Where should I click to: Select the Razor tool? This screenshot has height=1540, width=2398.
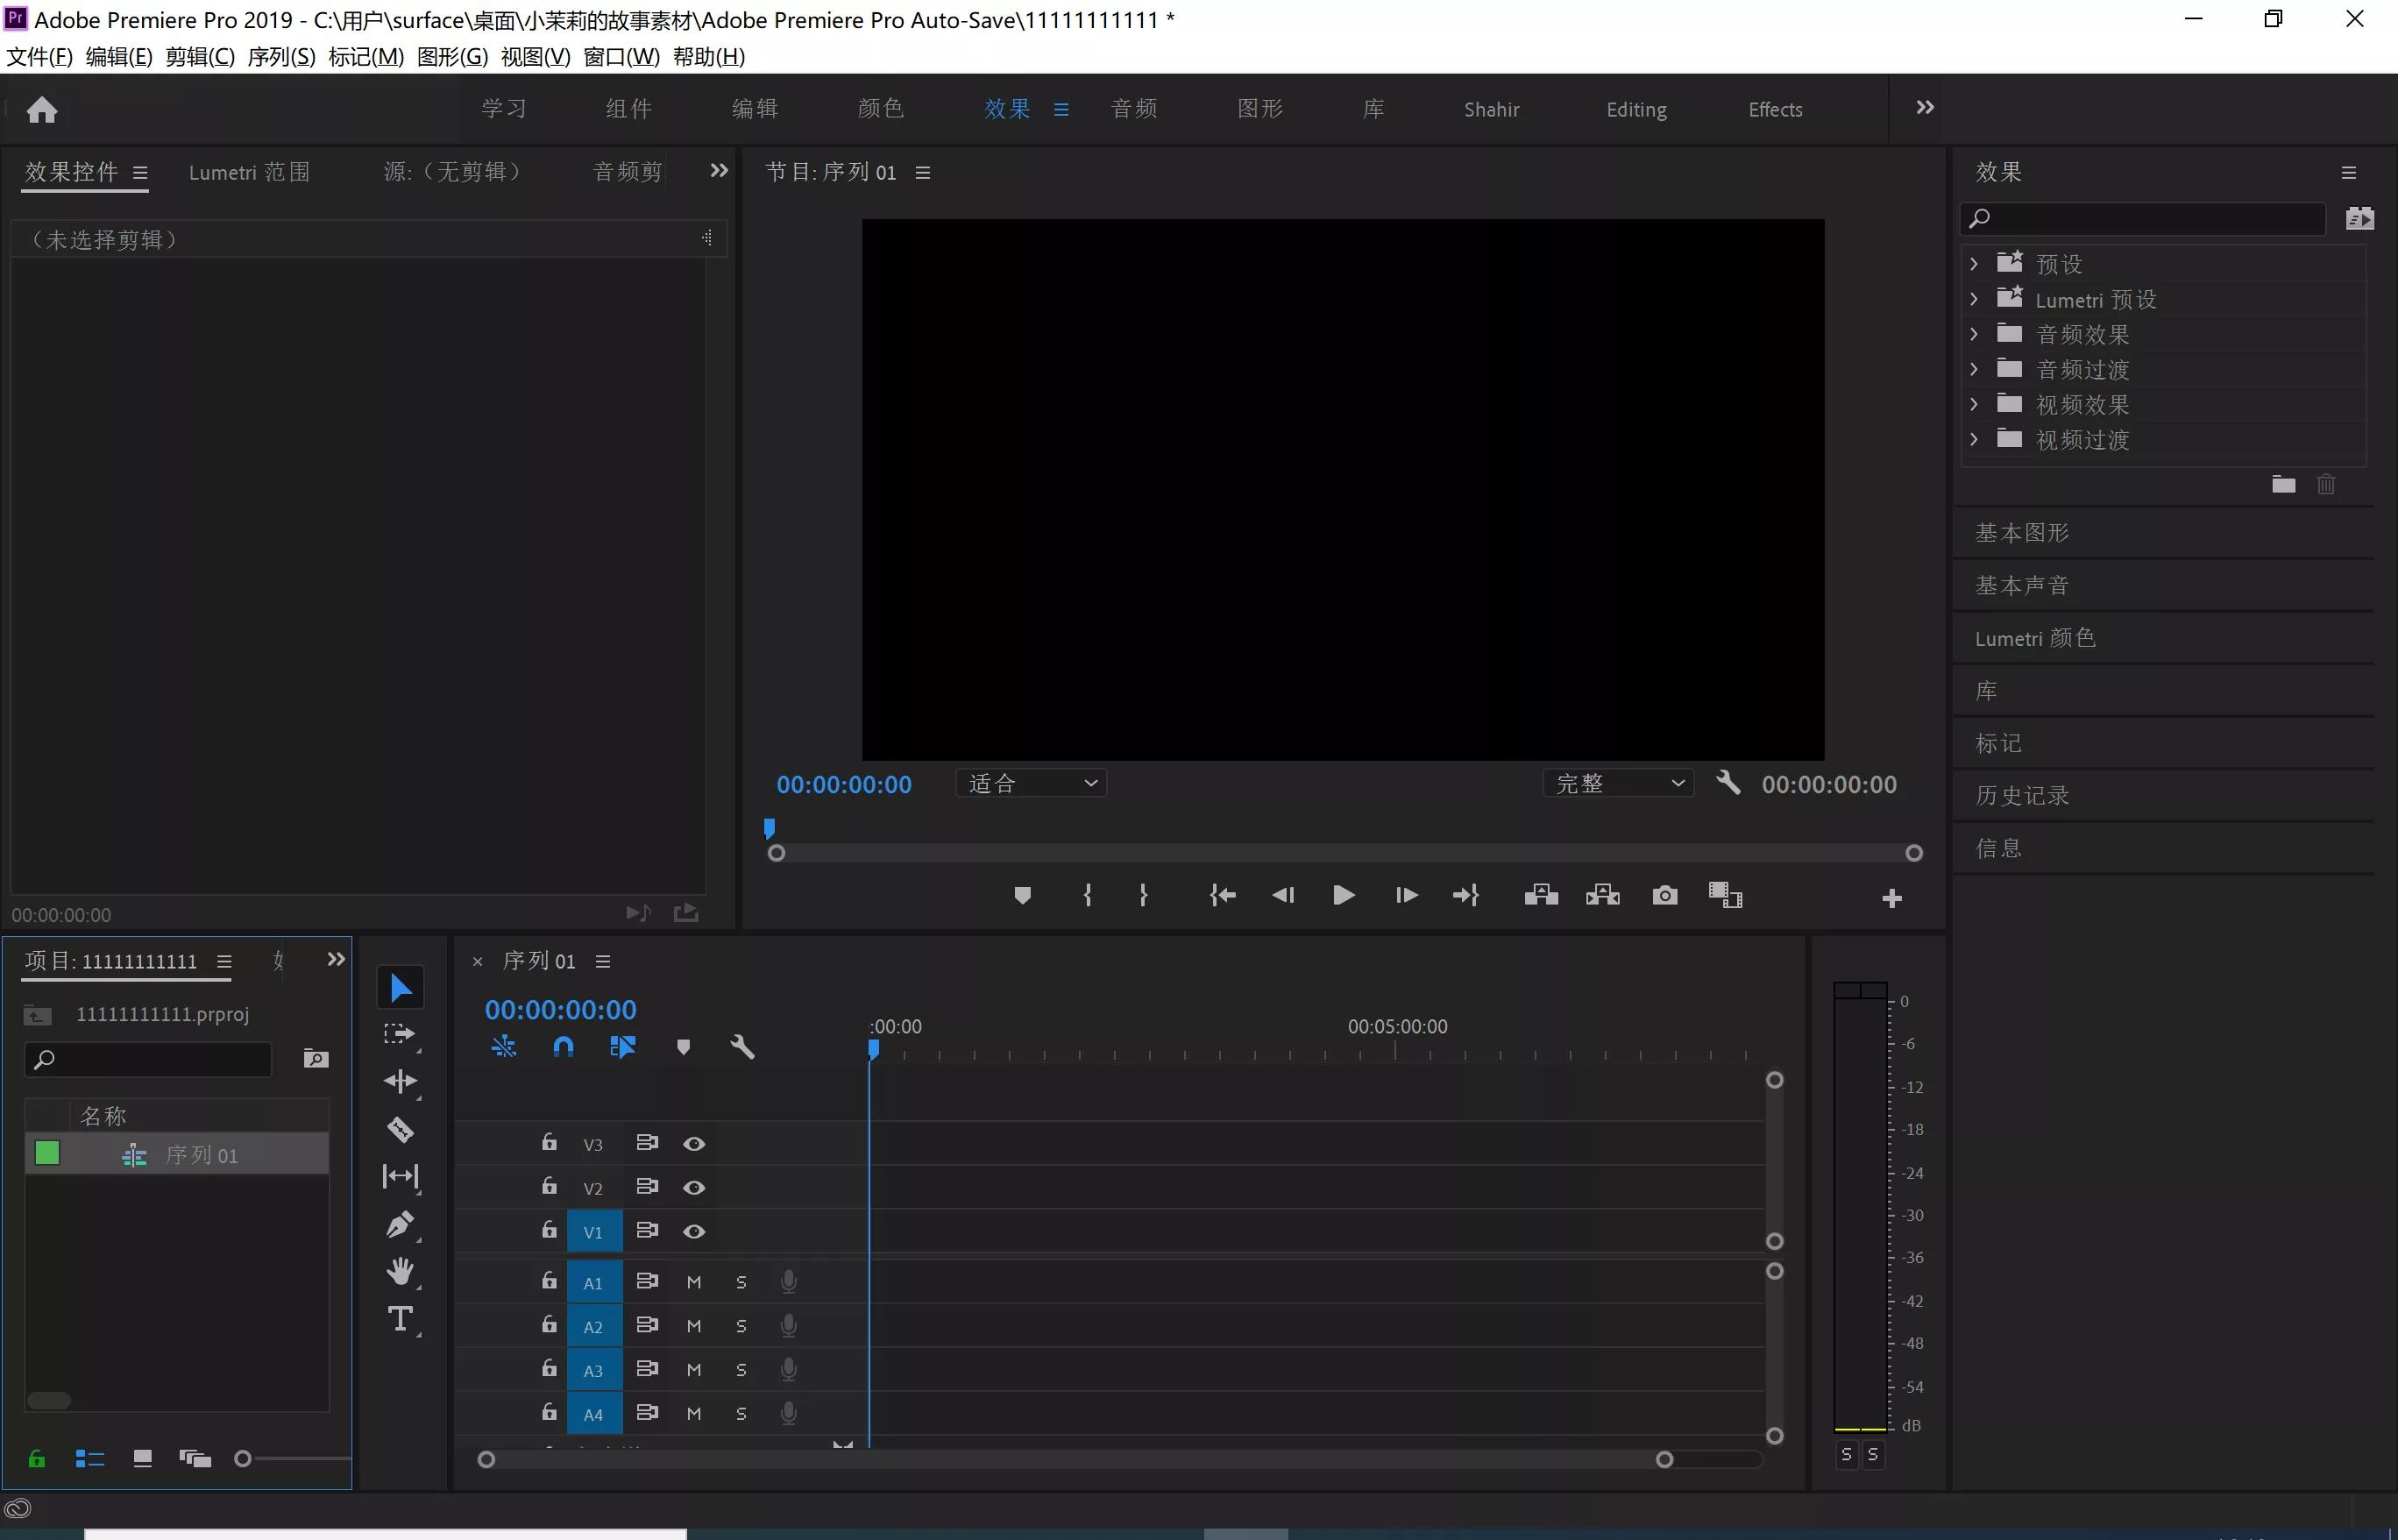tap(400, 1130)
